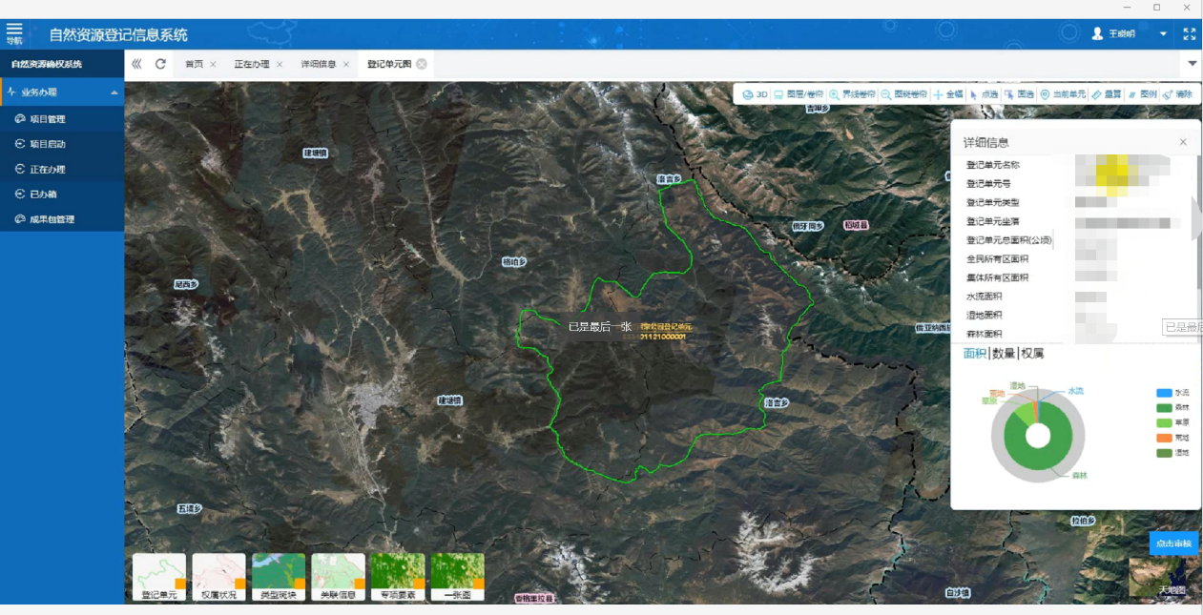Image resolution: width=1203 pixels, height=615 pixels.
Task: Show the 数量 chart view
Action: click(x=1003, y=354)
